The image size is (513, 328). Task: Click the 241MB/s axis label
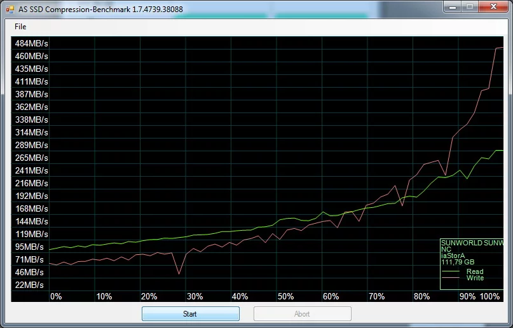(31, 170)
